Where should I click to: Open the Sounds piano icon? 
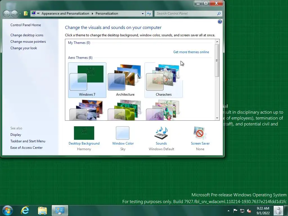pyautogui.click(x=161, y=133)
